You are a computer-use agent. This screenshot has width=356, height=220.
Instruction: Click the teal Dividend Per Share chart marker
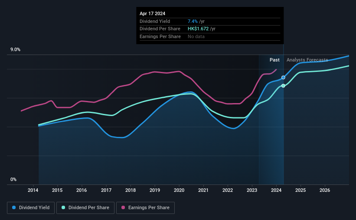click(x=283, y=86)
